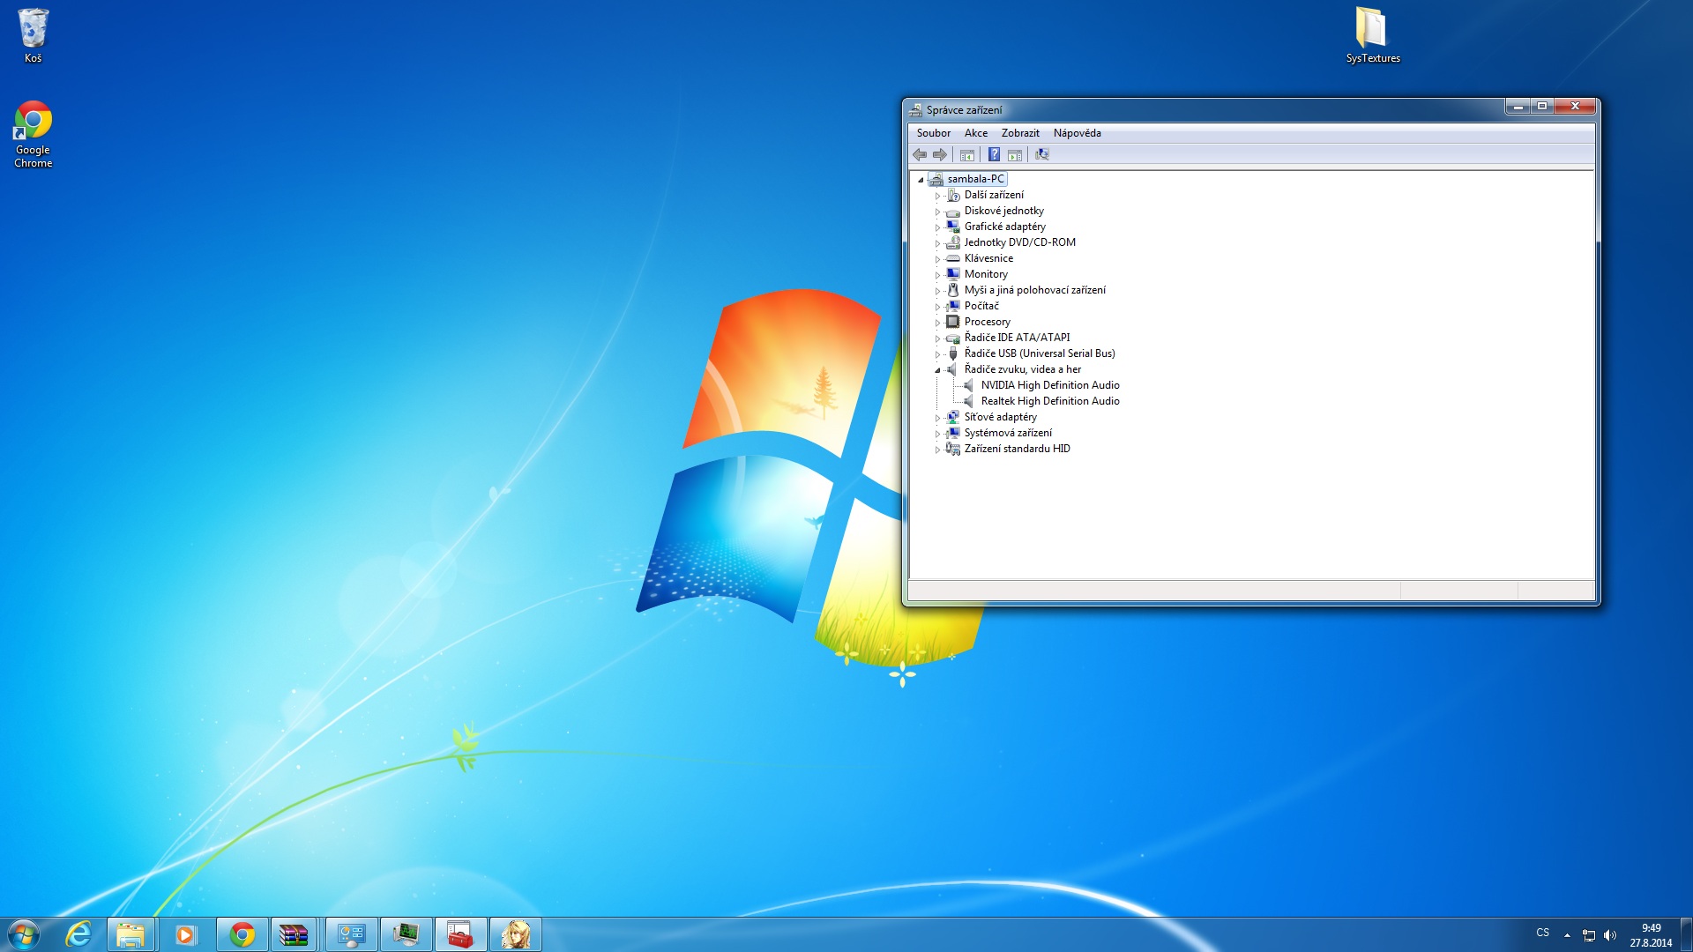Open the Windows Start orb

pos(24,934)
